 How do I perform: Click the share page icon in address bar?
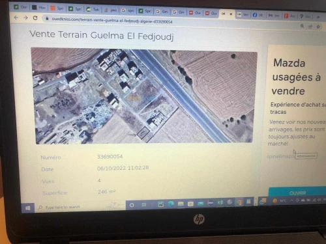coord(310,27)
